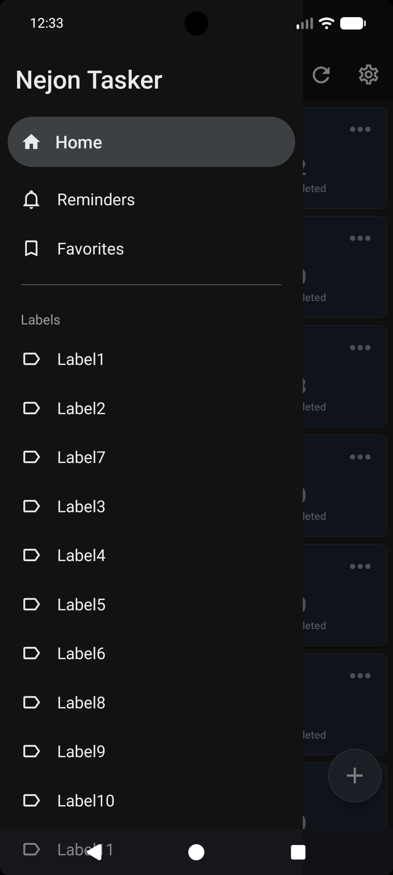
Task: Go to Favorites in the drawer
Action: (91, 249)
